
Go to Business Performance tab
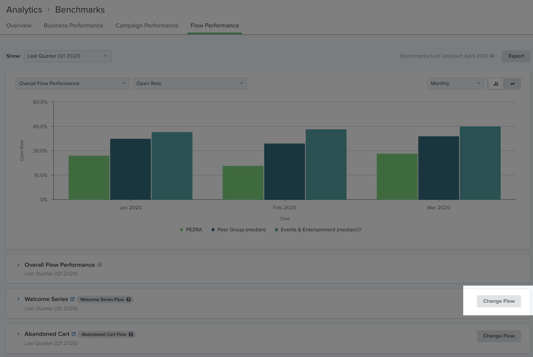coord(73,25)
